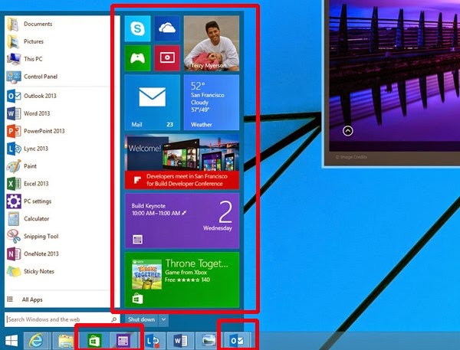Open the Calendar app on the taskbar
Image resolution: width=460 pixels, height=350 pixels.
(123, 341)
